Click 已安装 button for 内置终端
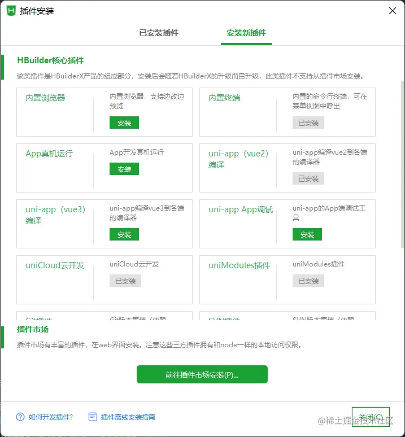Screen dimensions: 405x437 [308, 123]
